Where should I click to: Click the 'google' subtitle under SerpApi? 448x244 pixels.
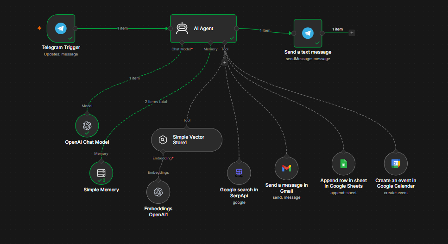[239, 203]
